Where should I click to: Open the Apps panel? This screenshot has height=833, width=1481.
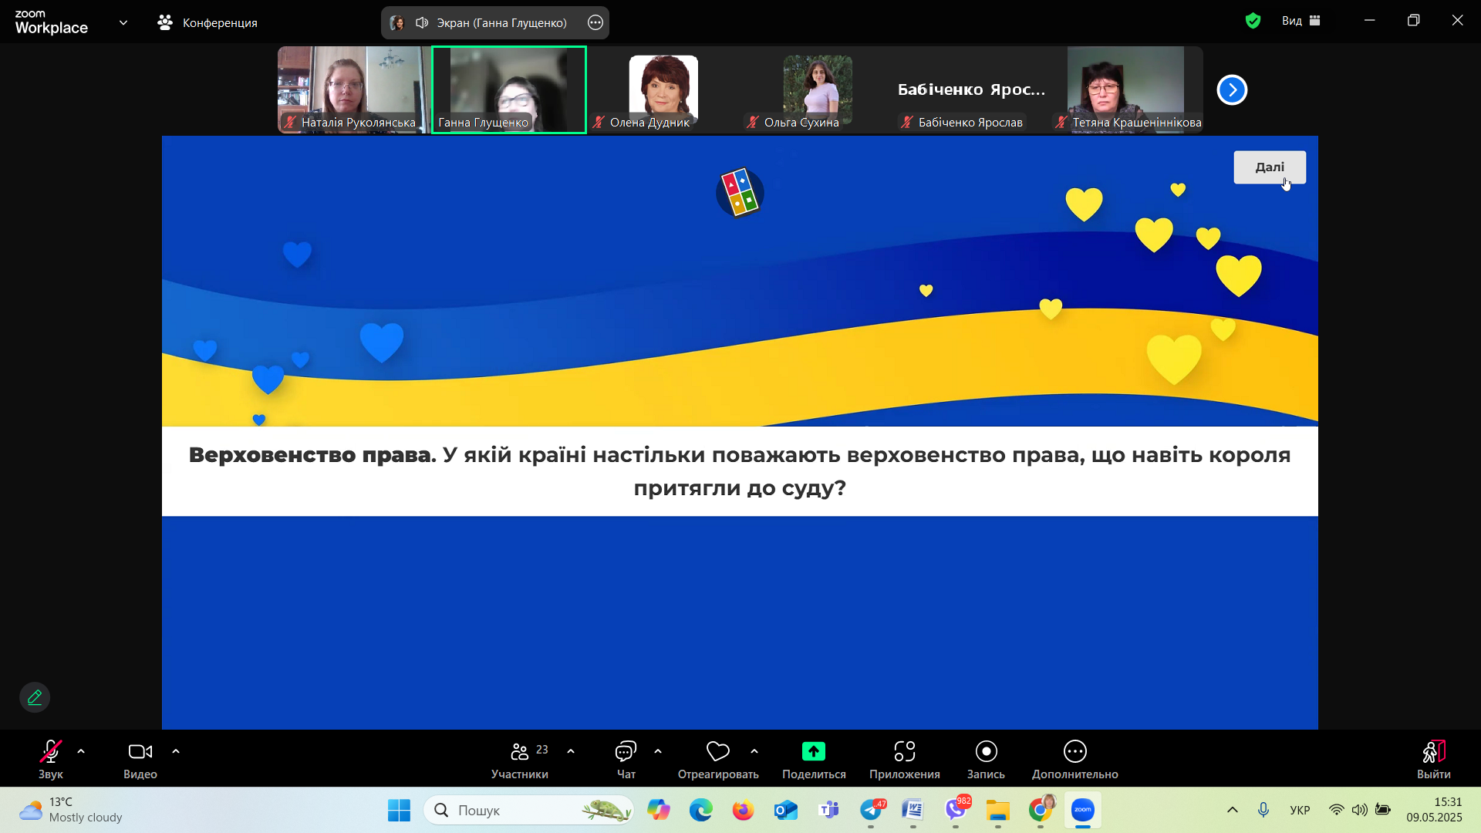tap(904, 751)
